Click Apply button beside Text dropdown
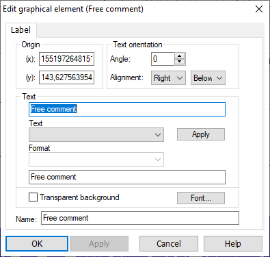This screenshot has width=270, height=257. click(201, 134)
